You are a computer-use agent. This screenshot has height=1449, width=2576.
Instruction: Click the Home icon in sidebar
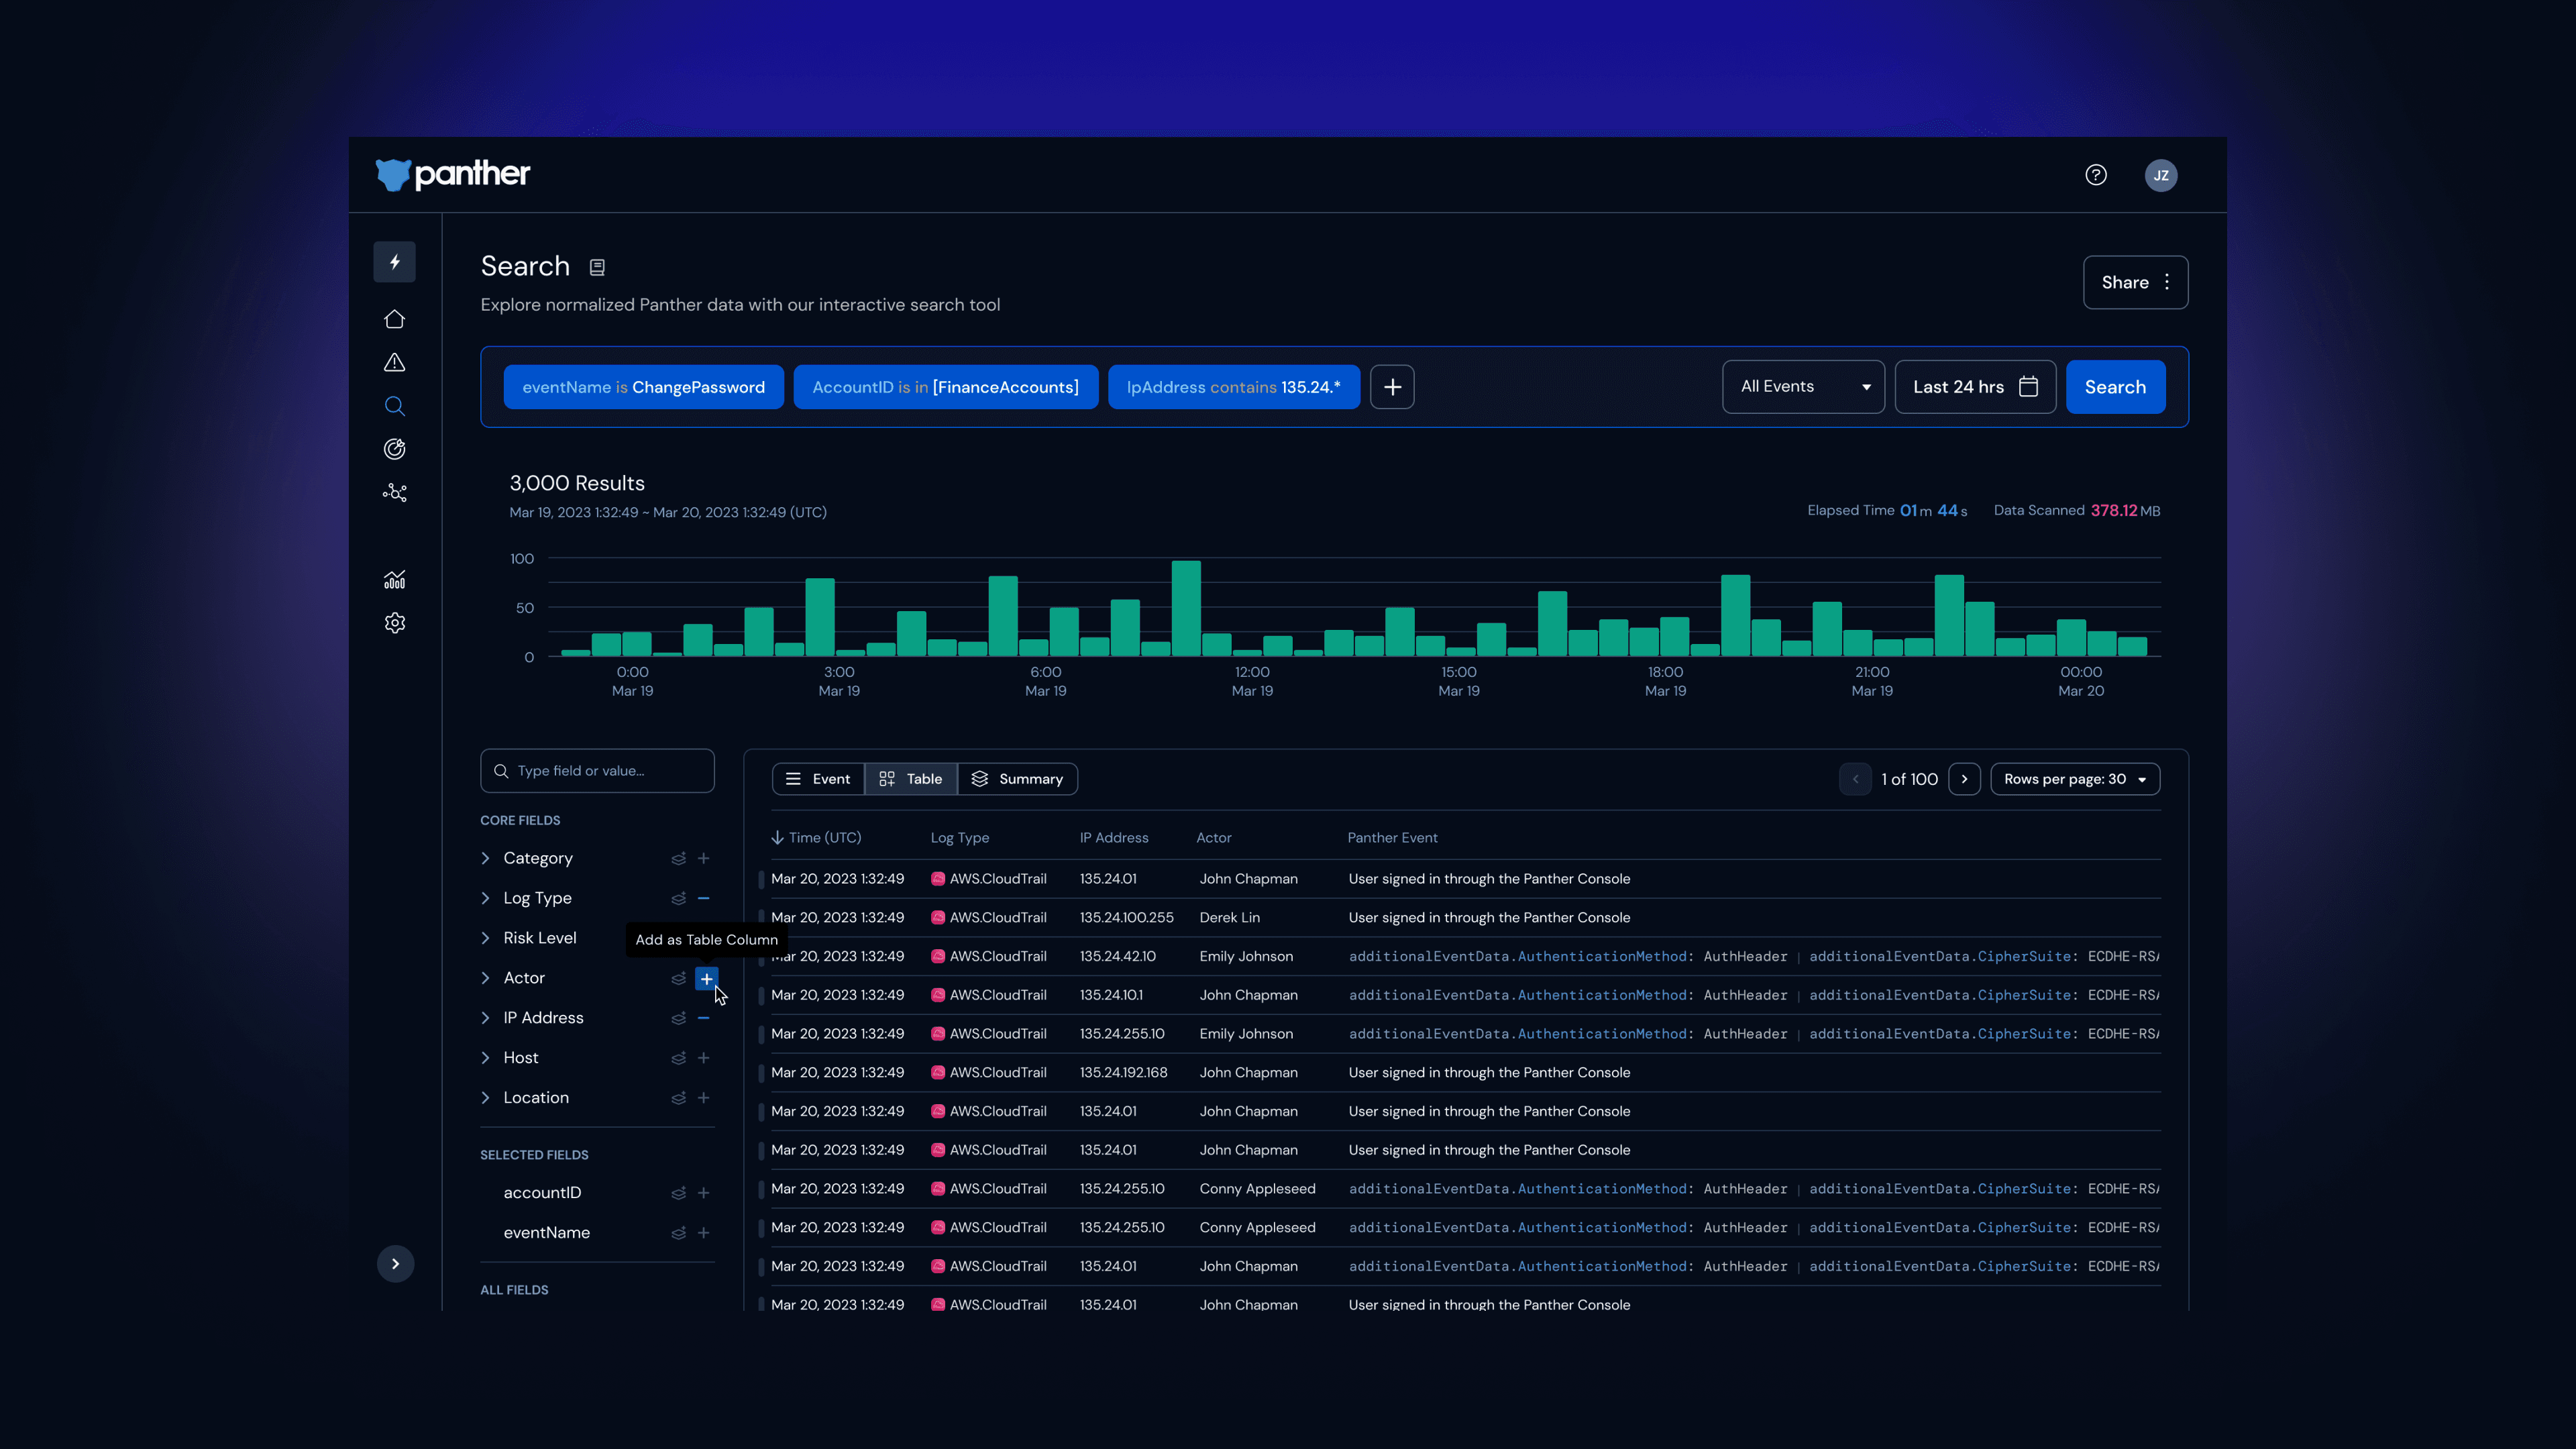394,319
